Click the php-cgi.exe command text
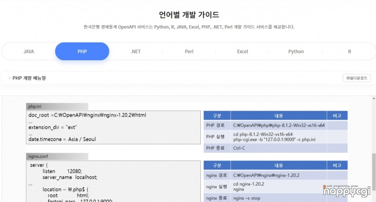Screen dimensions: 376x202 click(x=274, y=140)
